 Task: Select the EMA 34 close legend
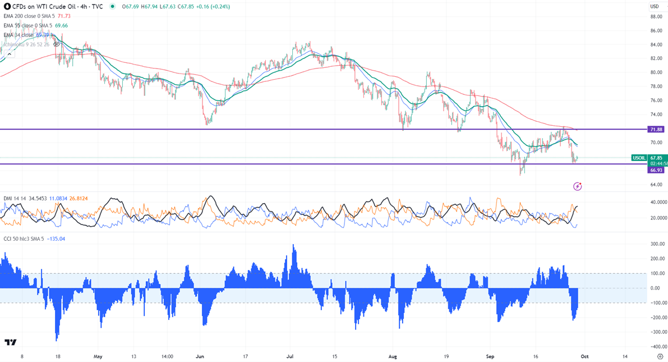(19, 35)
